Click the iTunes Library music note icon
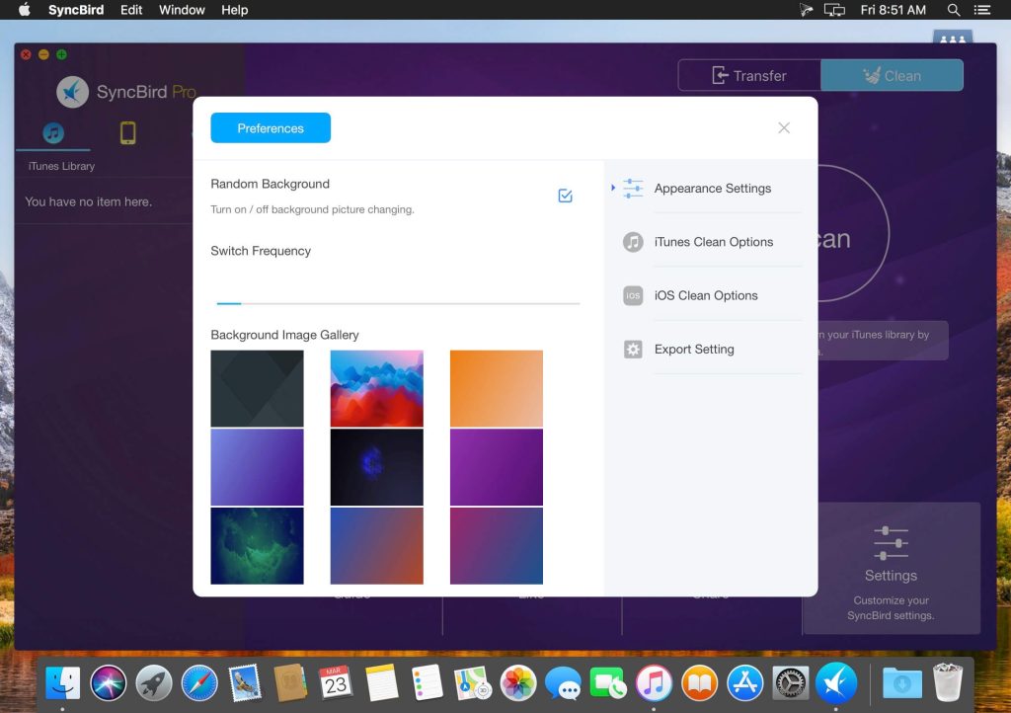Screen dimensions: 1011x713 53,132
